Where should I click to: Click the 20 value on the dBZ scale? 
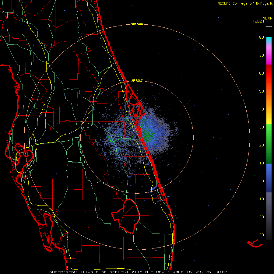tap(262, 145)
